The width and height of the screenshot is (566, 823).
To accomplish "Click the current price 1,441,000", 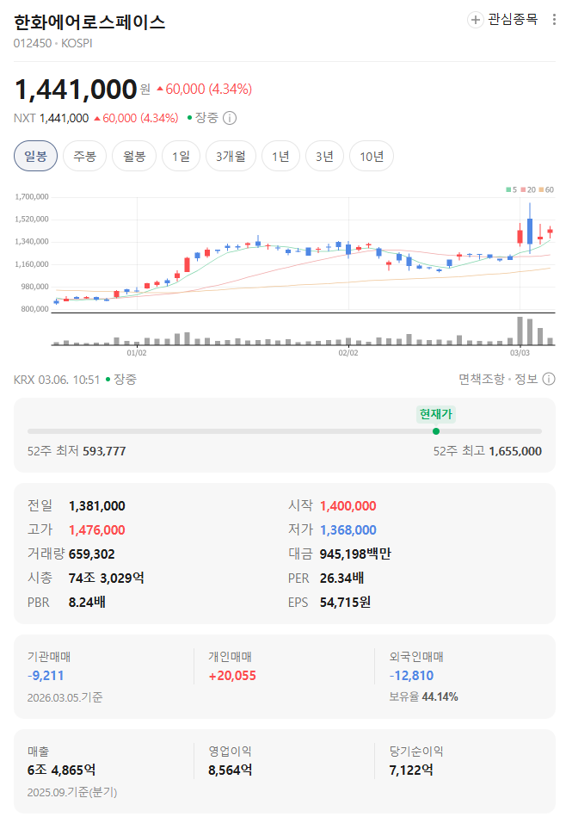I will [x=76, y=90].
